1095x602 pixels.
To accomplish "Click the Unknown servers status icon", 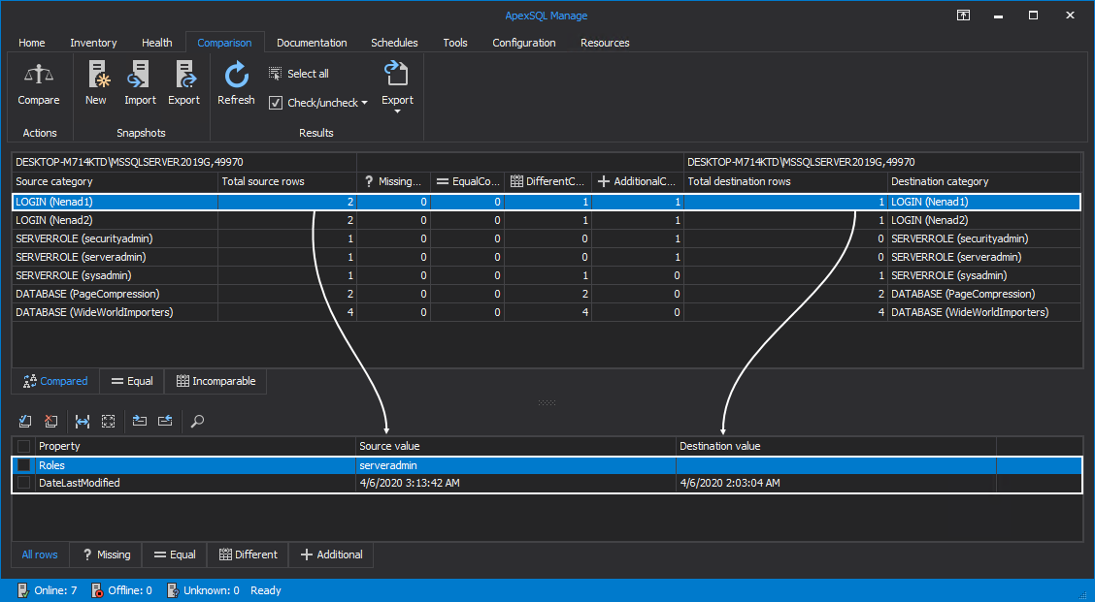I will [x=172, y=590].
